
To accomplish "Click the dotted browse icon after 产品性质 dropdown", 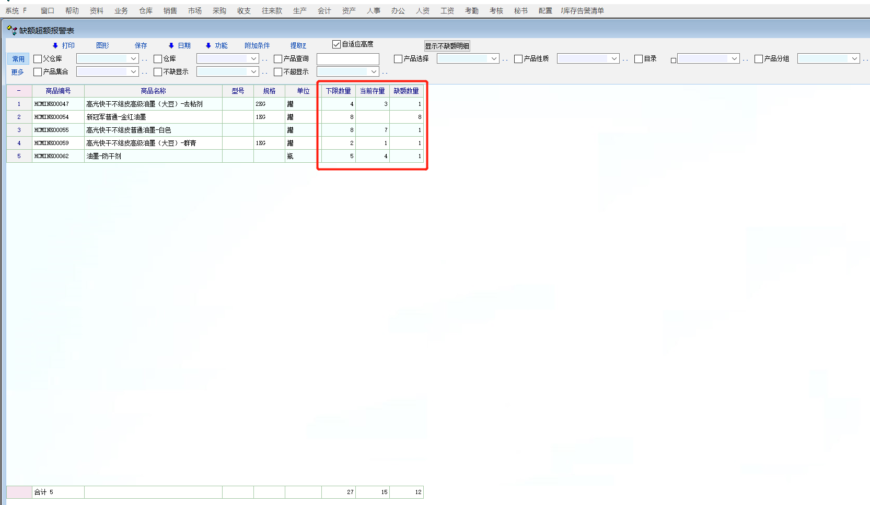I will click(x=625, y=59).
